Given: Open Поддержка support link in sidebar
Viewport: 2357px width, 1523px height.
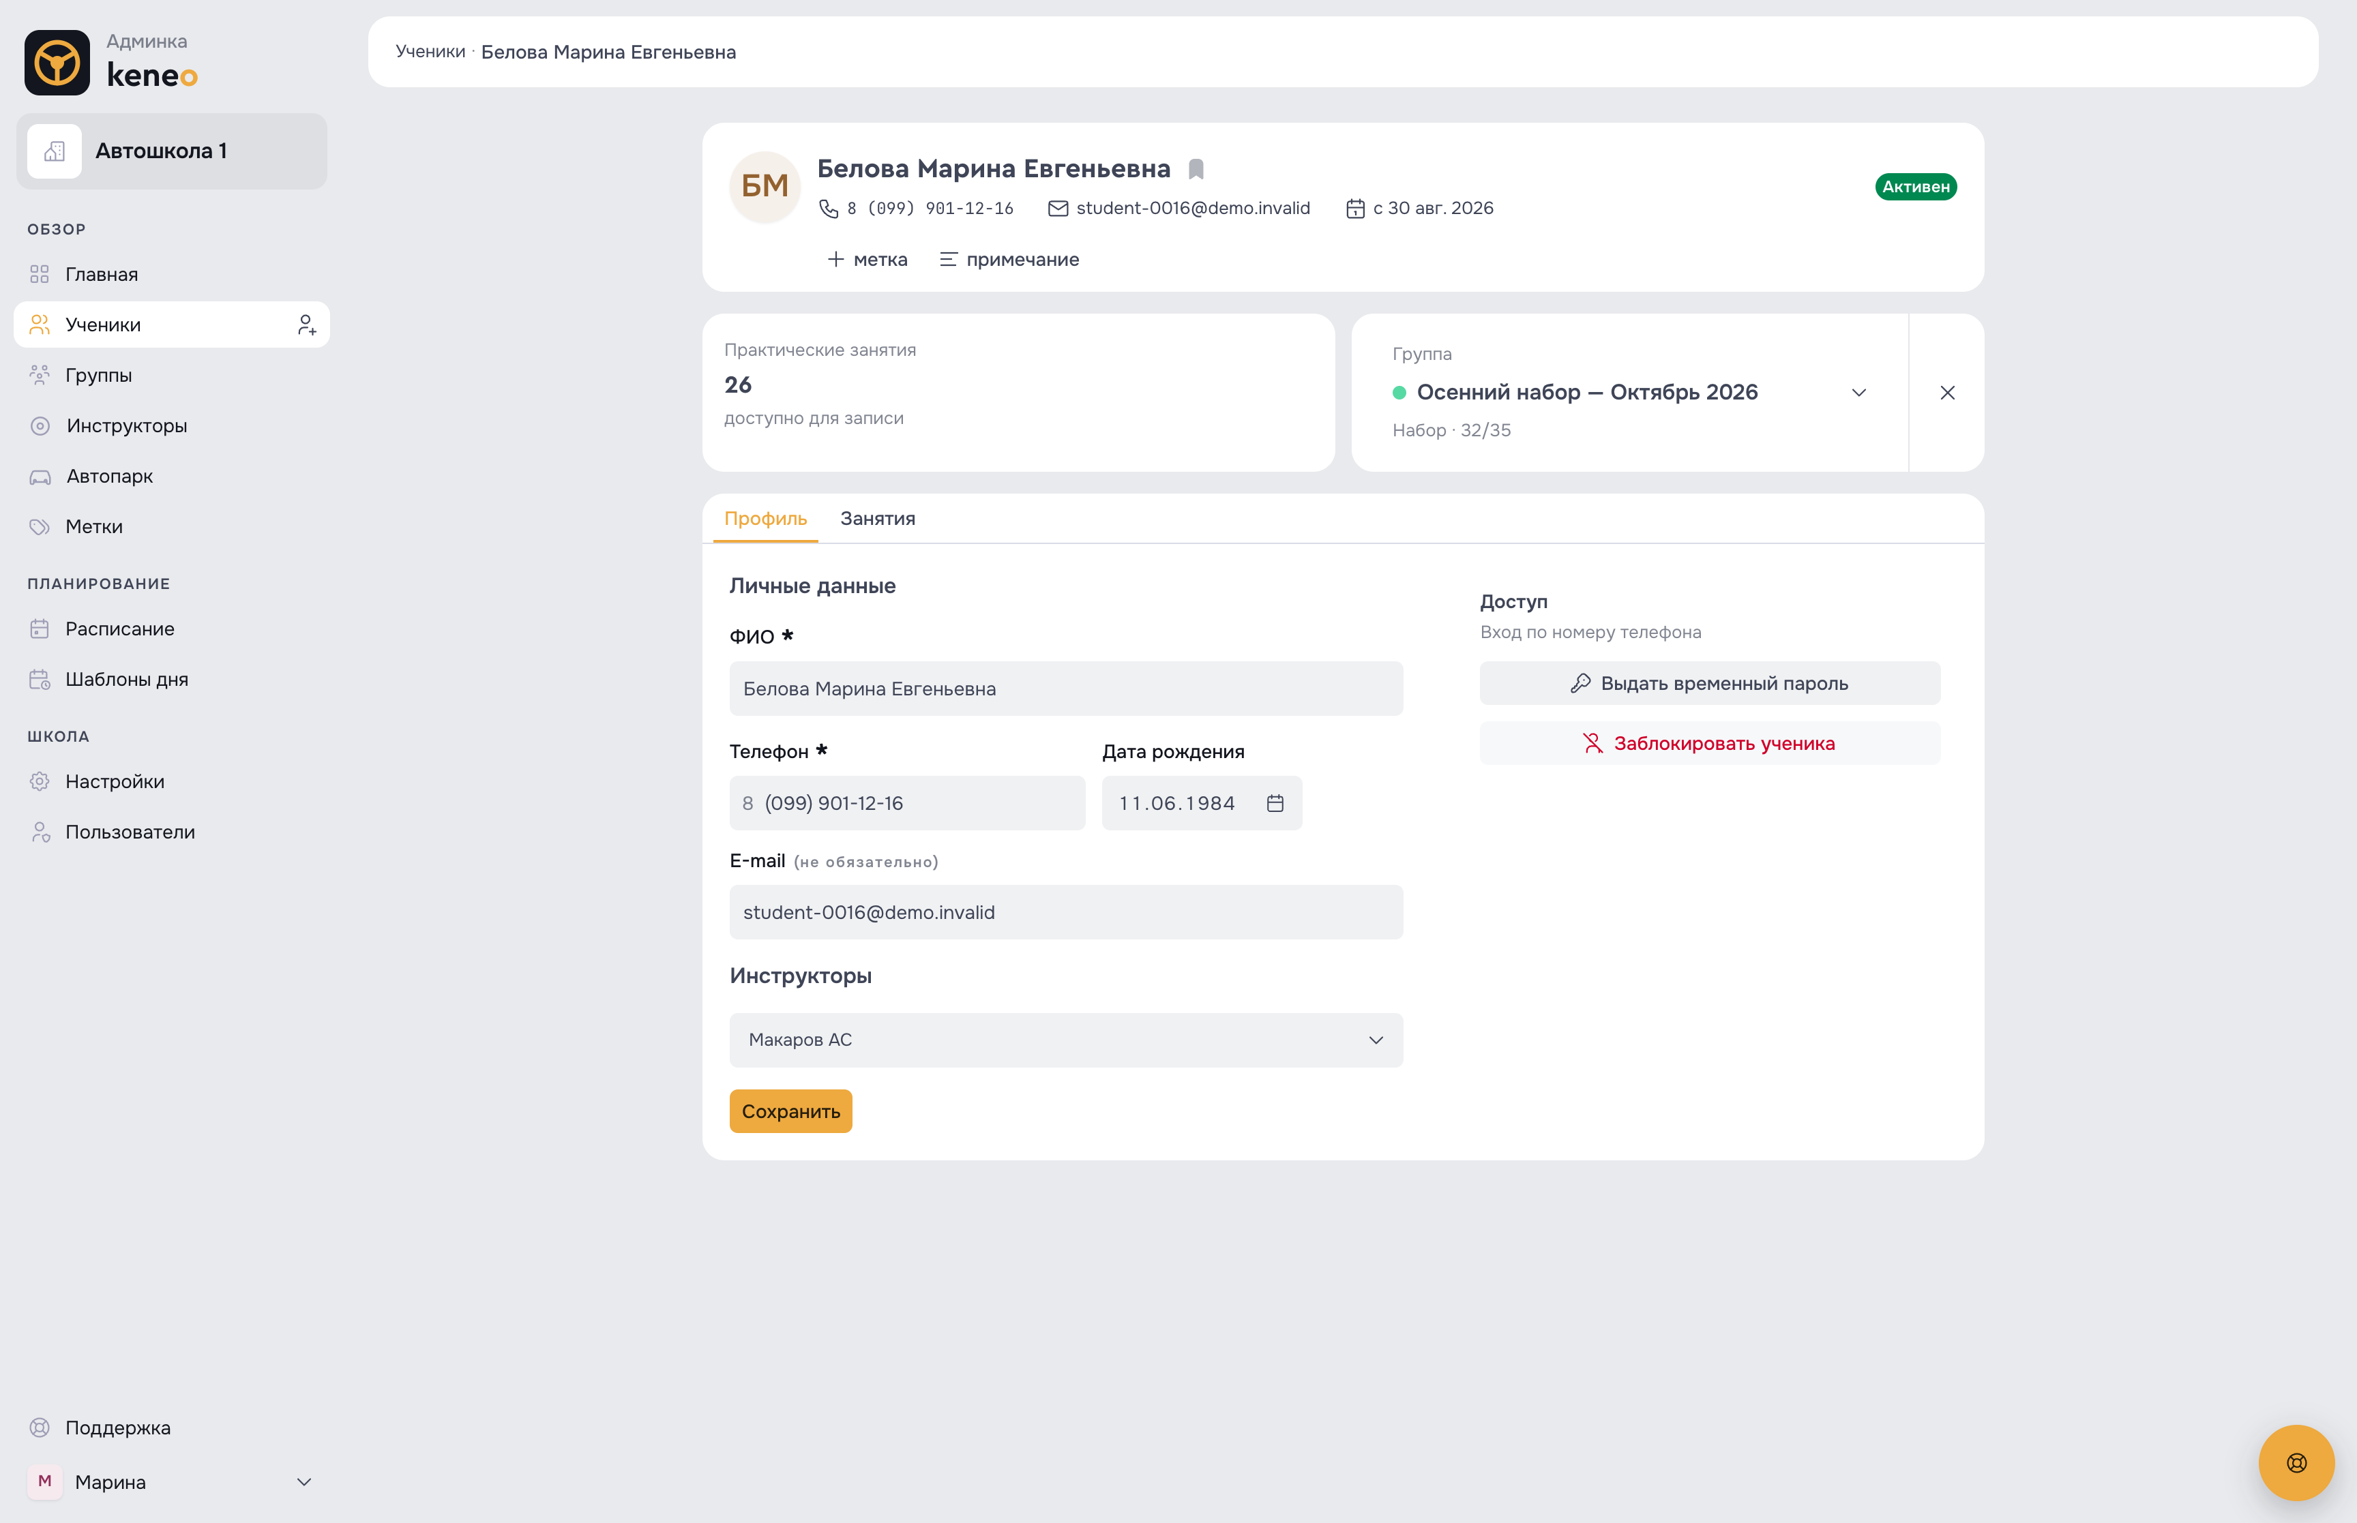Looking at the screenshot, I should click(x=172, y=1427).
